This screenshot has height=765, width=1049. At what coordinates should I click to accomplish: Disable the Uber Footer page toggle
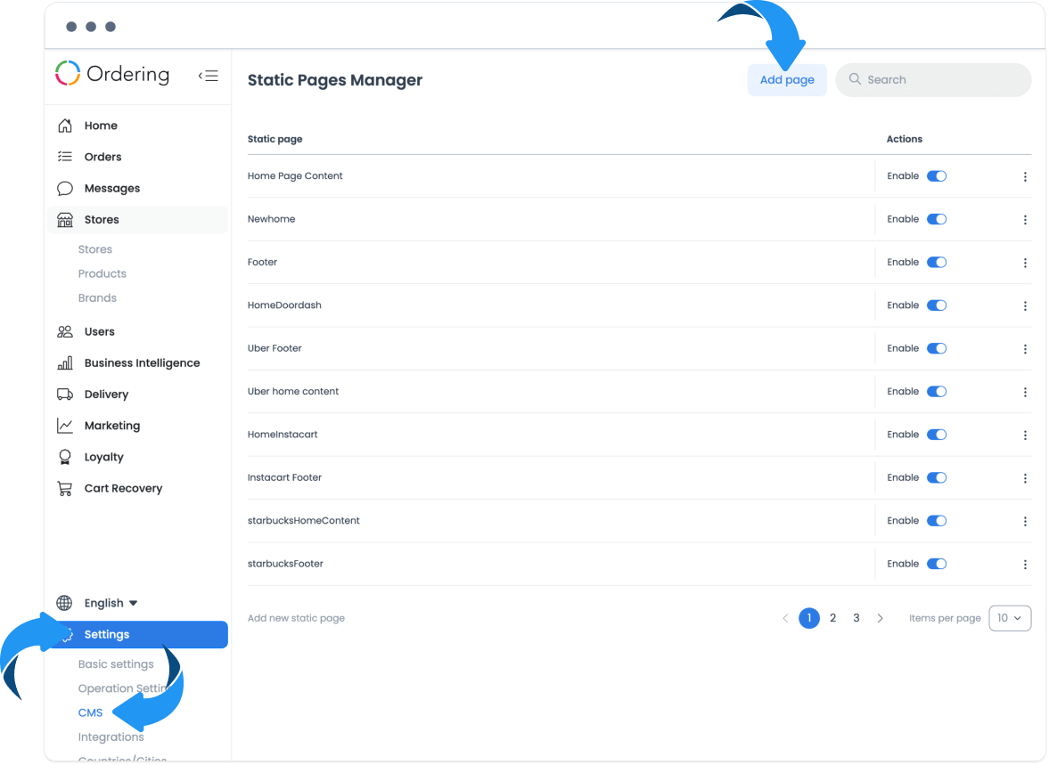[937, 348]
